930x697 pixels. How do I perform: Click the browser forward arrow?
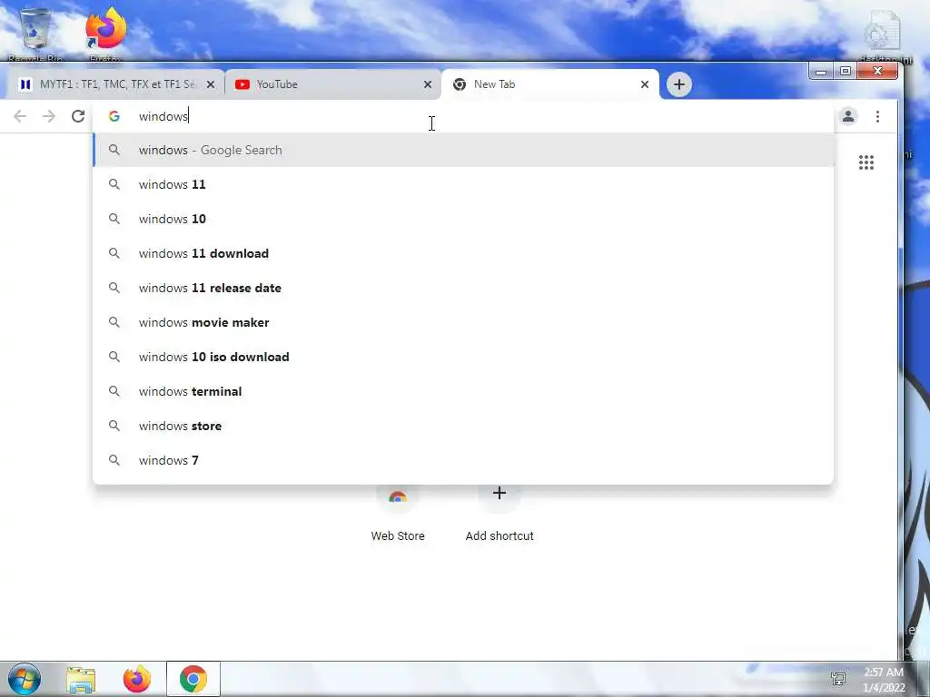point(49,116)
